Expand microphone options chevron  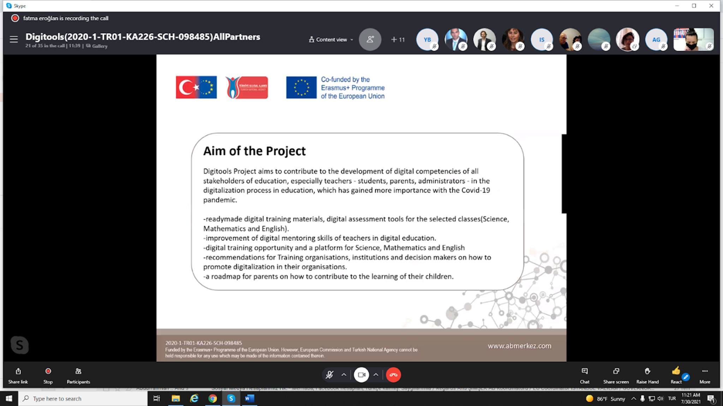pyautogui.click(x=344, y=375)
